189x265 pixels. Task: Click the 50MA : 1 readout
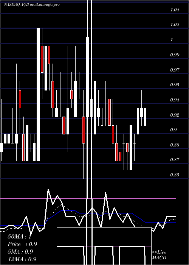[x=19, y=237]
